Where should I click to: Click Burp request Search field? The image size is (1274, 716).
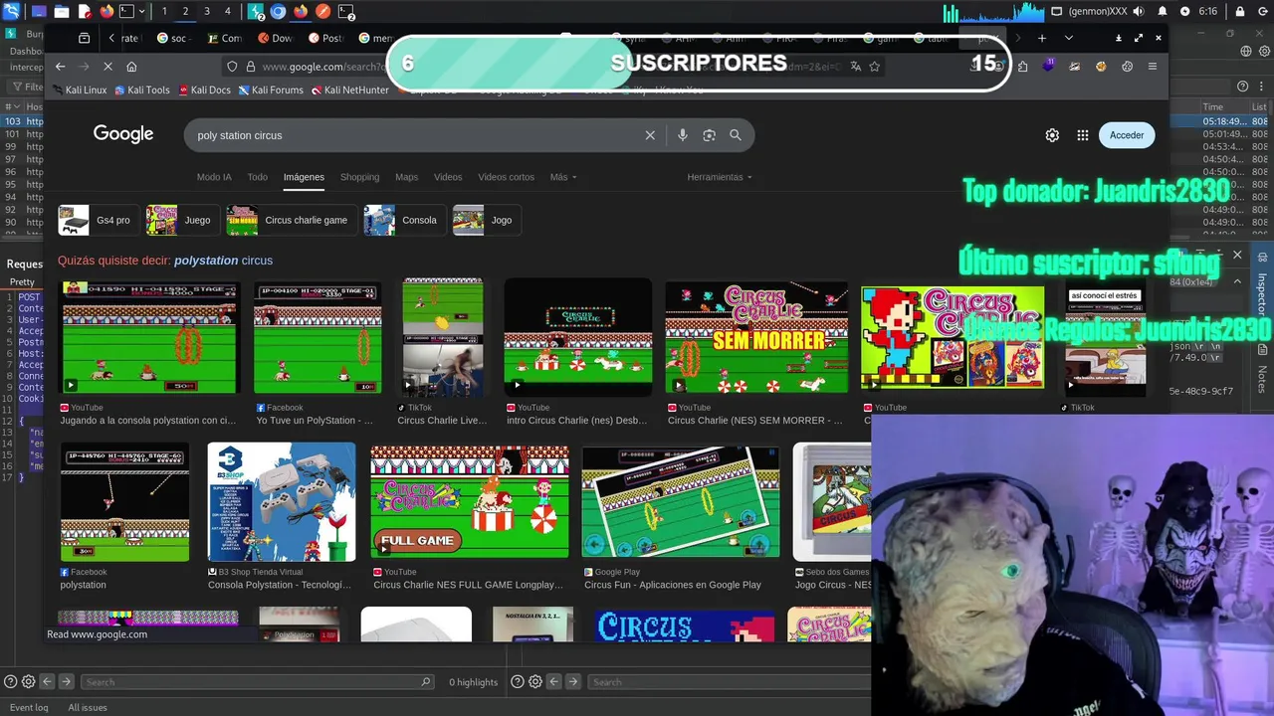pyautogui.click(x=257, y=682)
